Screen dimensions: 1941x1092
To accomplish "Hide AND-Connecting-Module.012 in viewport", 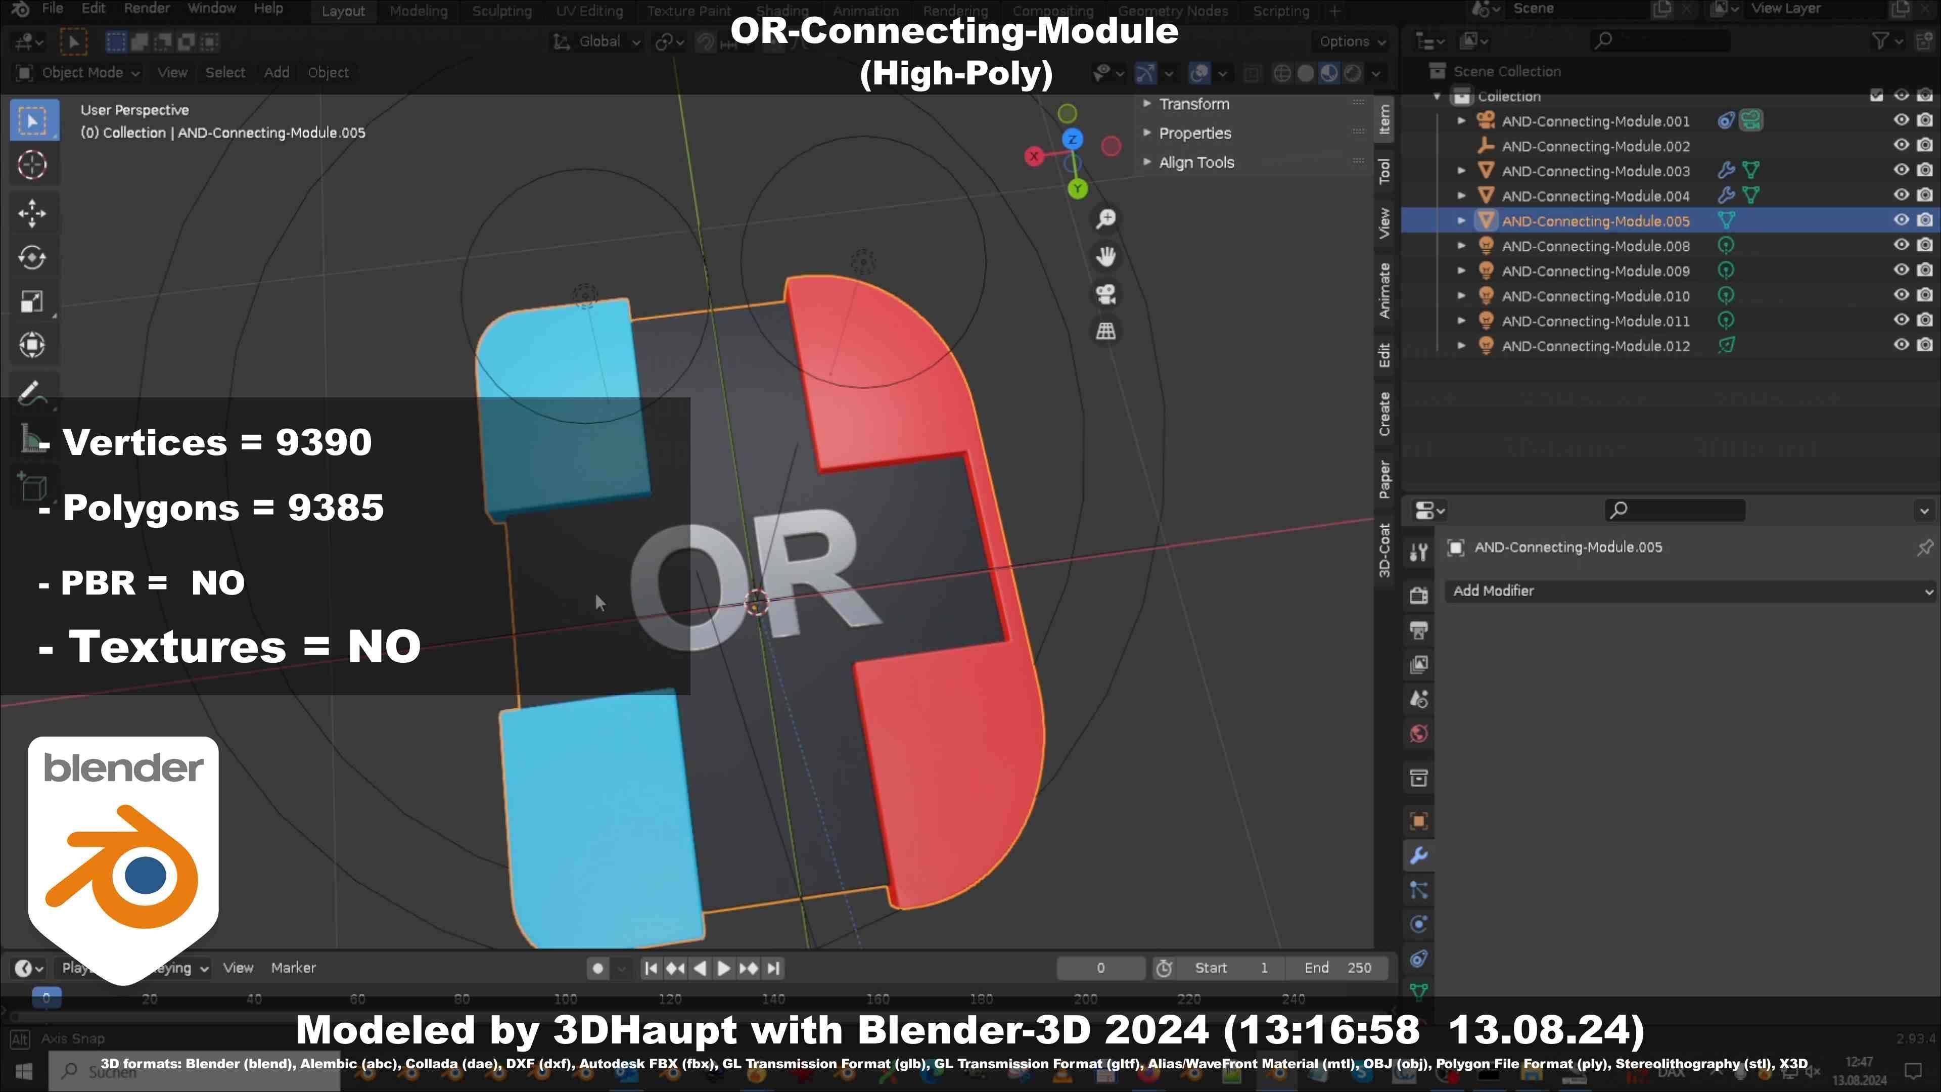I will pos(1901,345).
